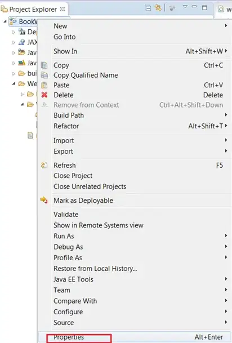Expand the JAX tree node arrow
Viewport: 232px width, 343px height.
[14, 42]
